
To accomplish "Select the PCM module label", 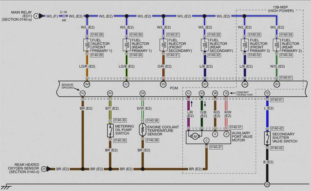I will click(x=174, y=88).
